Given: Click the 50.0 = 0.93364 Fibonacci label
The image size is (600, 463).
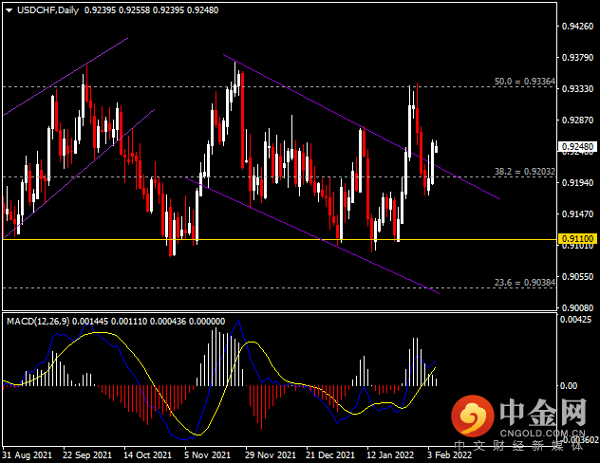Looking at the screenshot, I should click(525, 81).
